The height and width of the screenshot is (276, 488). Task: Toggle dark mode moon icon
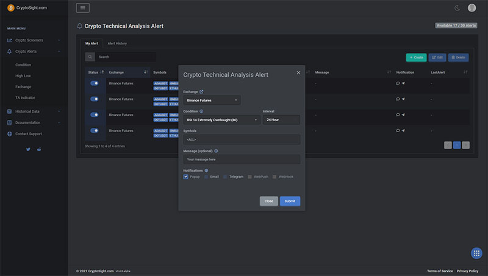pyautogui.click(x=457, y=8)
